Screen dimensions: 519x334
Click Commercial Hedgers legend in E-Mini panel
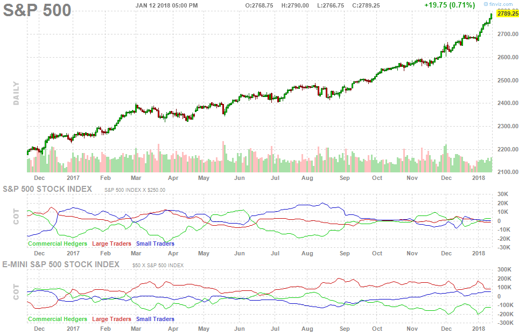58,319
